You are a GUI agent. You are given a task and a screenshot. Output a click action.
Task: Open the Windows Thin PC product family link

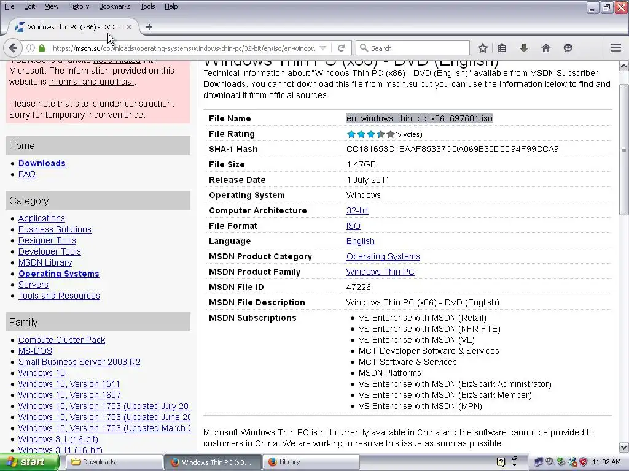coord(380,272)
